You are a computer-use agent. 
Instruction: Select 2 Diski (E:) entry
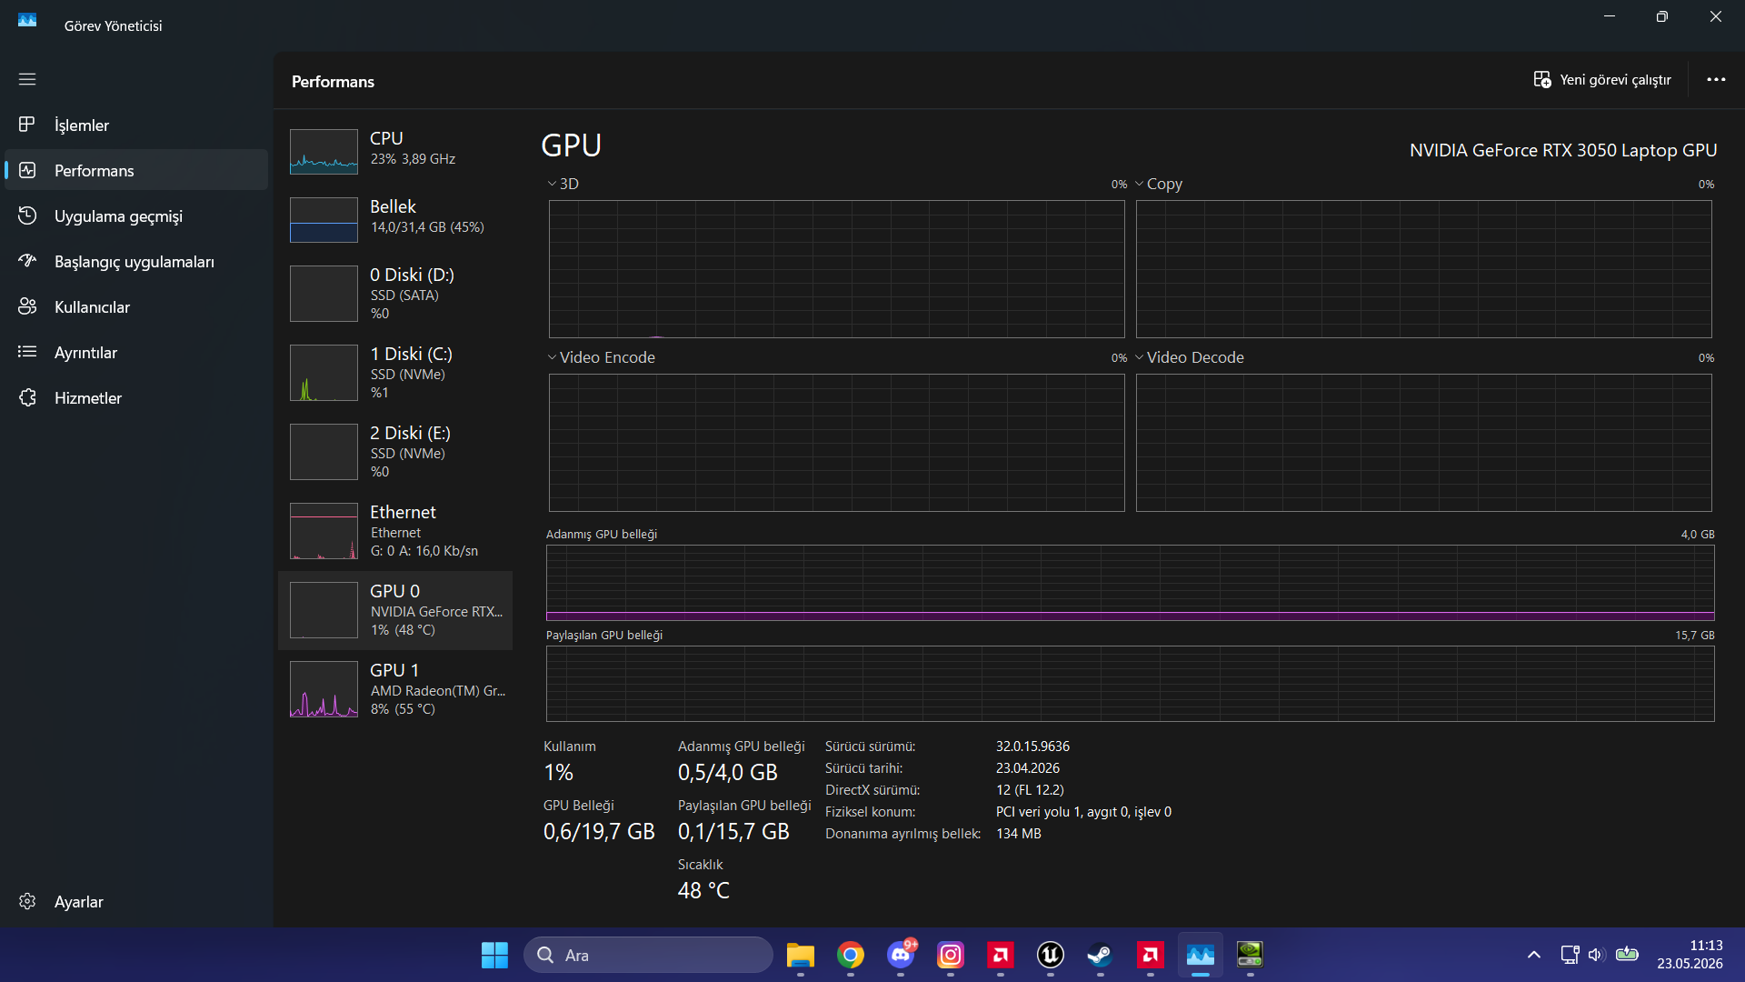coord(395,451)
